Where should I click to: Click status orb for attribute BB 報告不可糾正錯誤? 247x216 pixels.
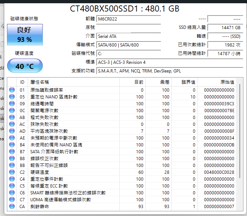(x=12, y=165)
